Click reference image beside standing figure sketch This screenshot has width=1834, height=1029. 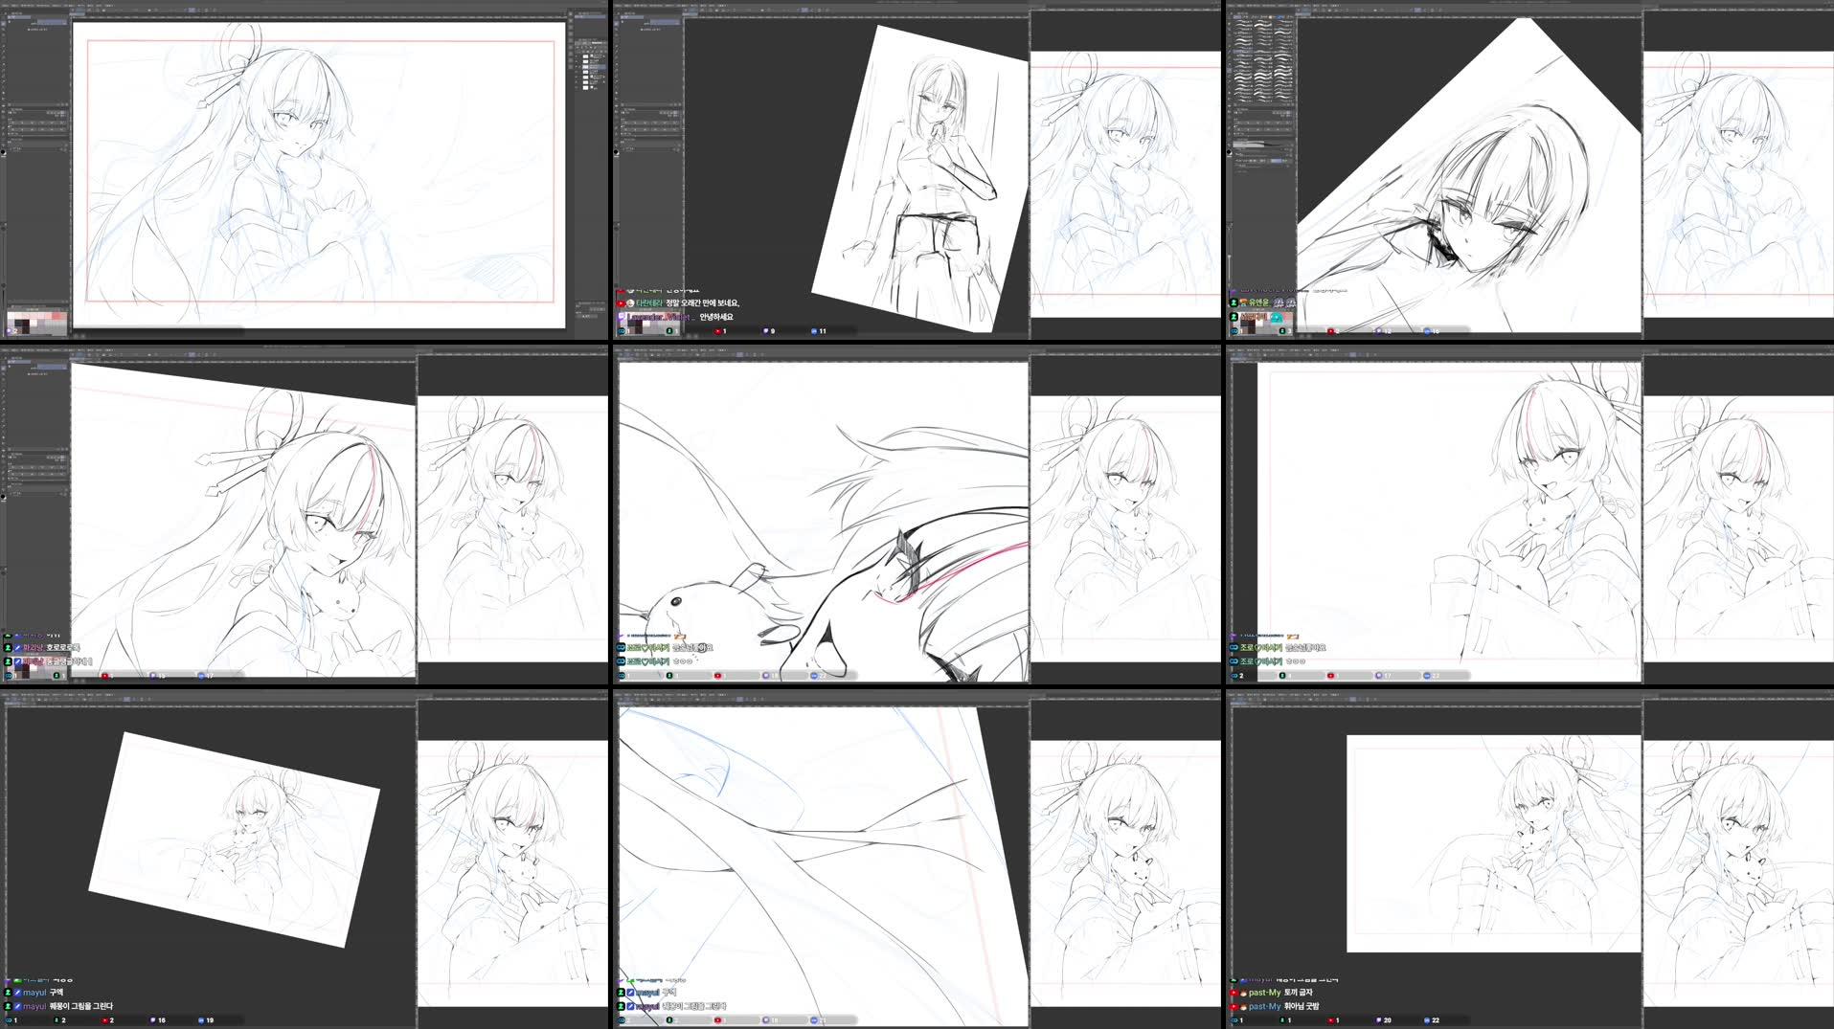[x=1124, y=184]
